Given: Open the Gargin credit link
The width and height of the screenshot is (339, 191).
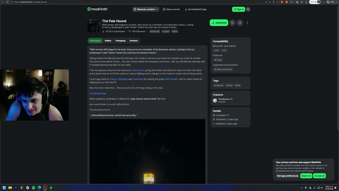Looking at the screenshot, I should pos(113,79).
